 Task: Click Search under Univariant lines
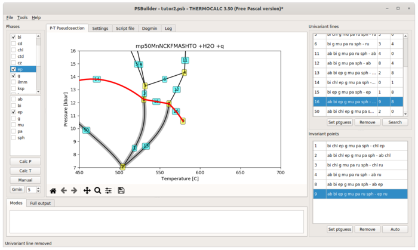[x=395, y=122]
